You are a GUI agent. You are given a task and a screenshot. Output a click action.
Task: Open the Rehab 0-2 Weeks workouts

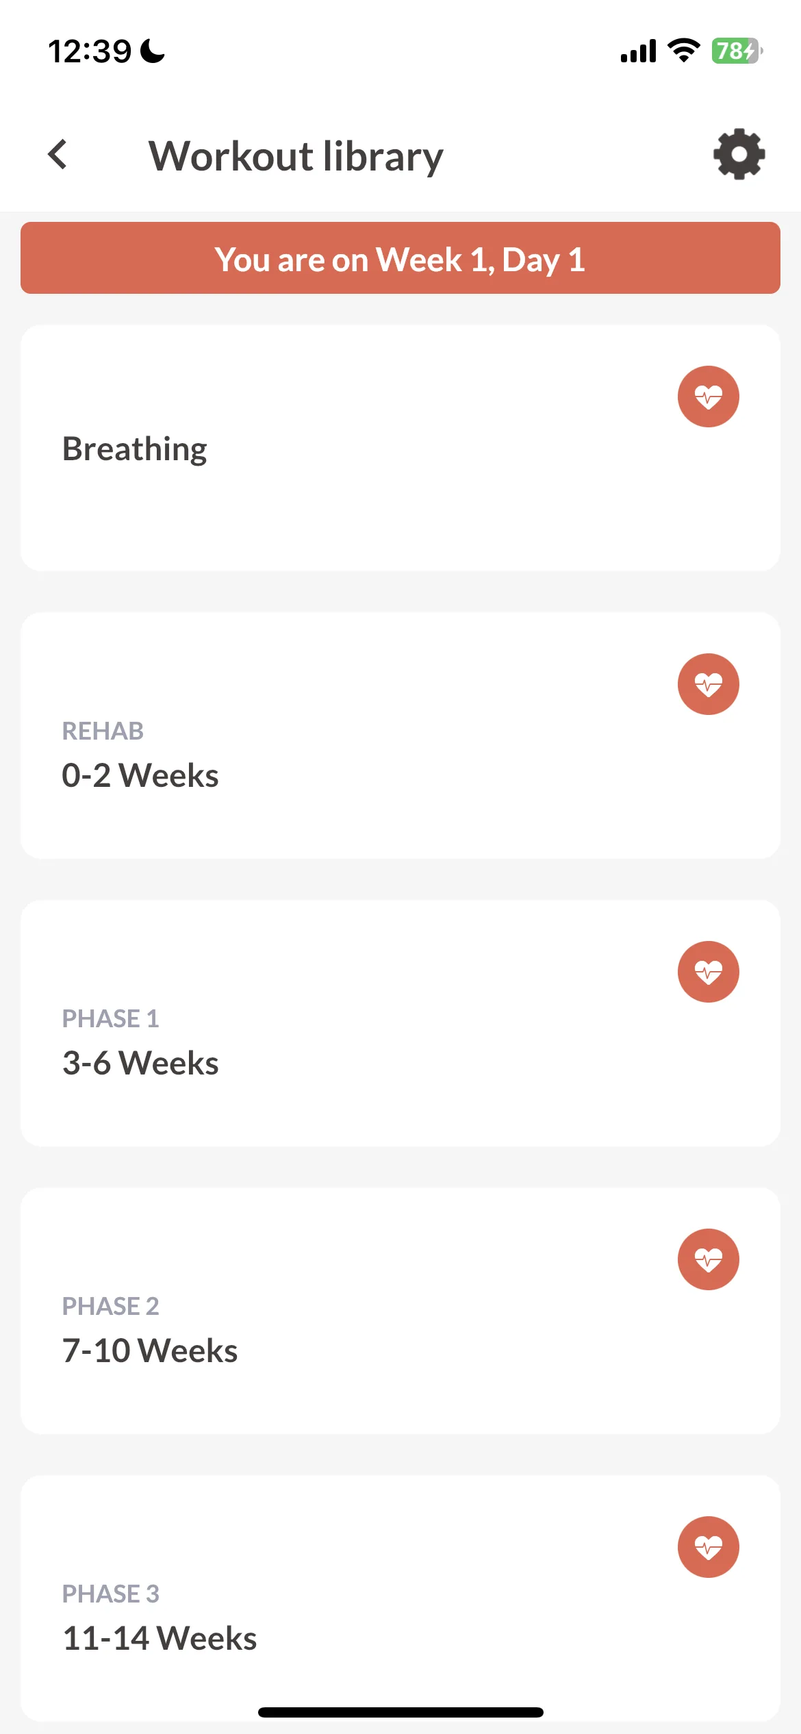[x=400, y=736]
